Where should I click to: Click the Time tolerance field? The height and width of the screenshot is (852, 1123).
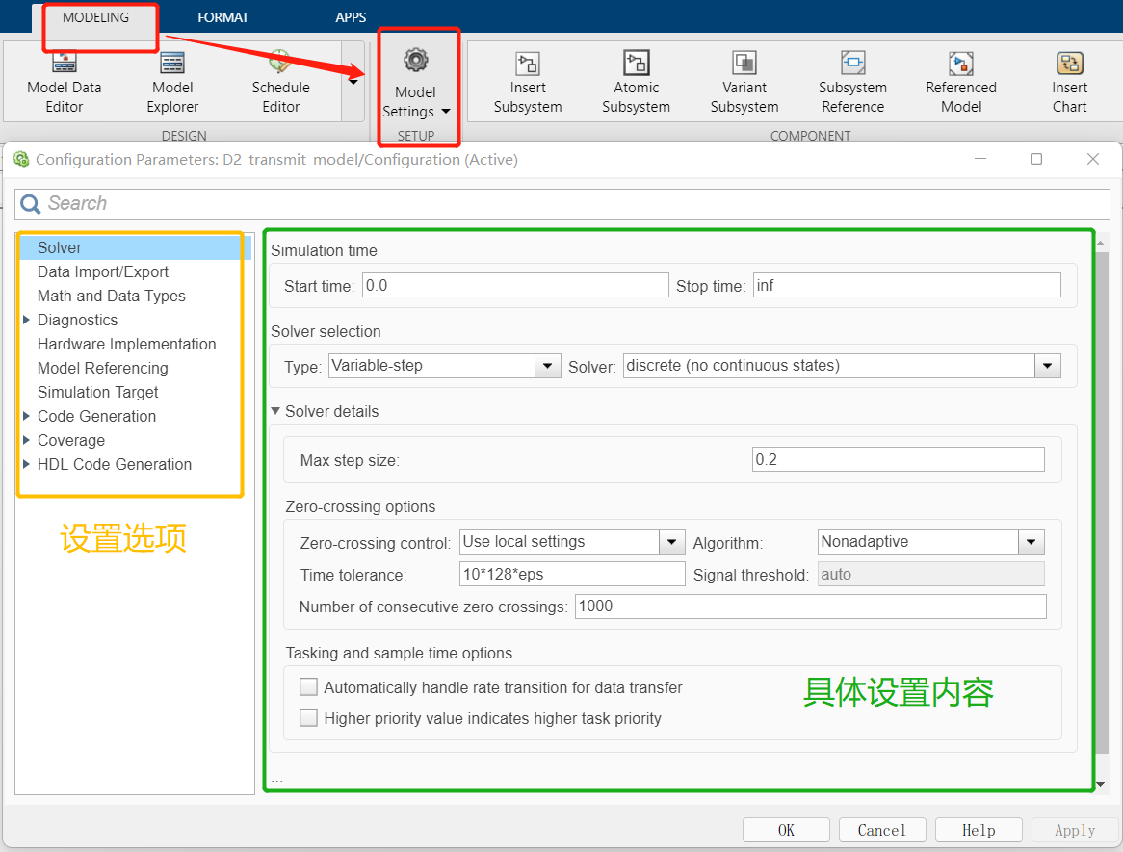point(572,574)
